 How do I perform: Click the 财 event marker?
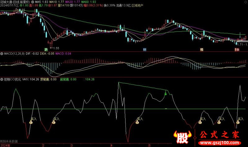point(144,50)
